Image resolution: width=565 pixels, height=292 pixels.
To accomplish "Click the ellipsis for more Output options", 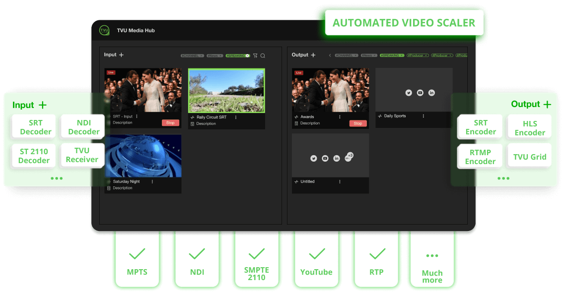I will click(x=503, y=178).
